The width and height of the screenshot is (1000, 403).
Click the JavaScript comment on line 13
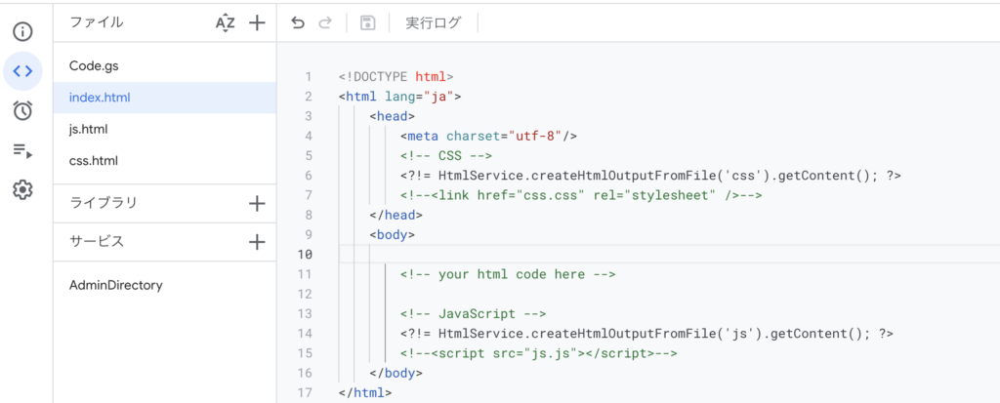point(474,314)
